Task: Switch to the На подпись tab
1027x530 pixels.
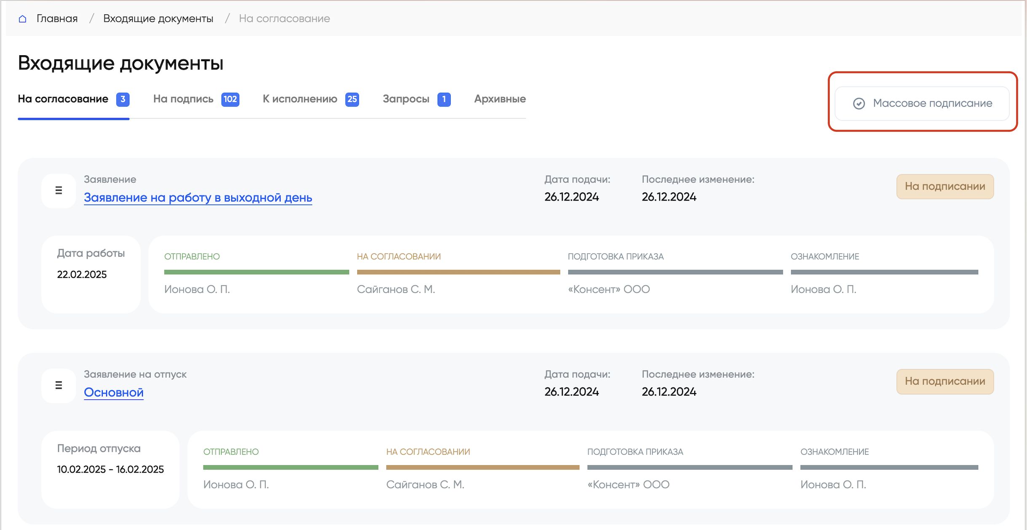Action: click(183, 99)
